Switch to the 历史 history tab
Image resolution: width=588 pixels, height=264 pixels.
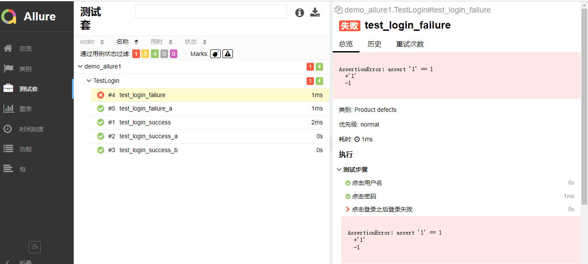click(x=374, y=44)
